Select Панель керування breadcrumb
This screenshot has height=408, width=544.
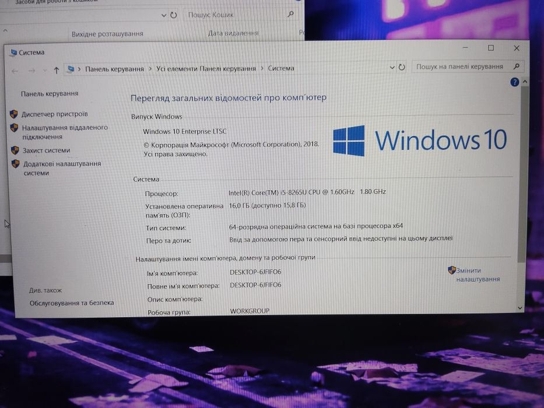pos(114,69)
